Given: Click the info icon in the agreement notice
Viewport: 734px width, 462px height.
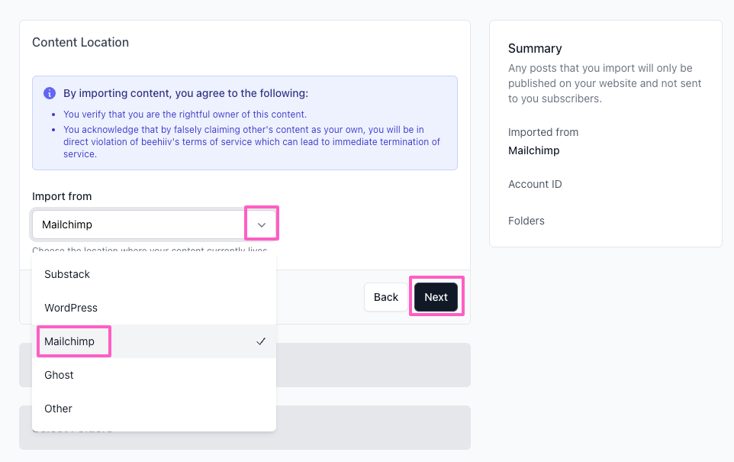Looking at the screenshot, I should click(x=50, y=93).
